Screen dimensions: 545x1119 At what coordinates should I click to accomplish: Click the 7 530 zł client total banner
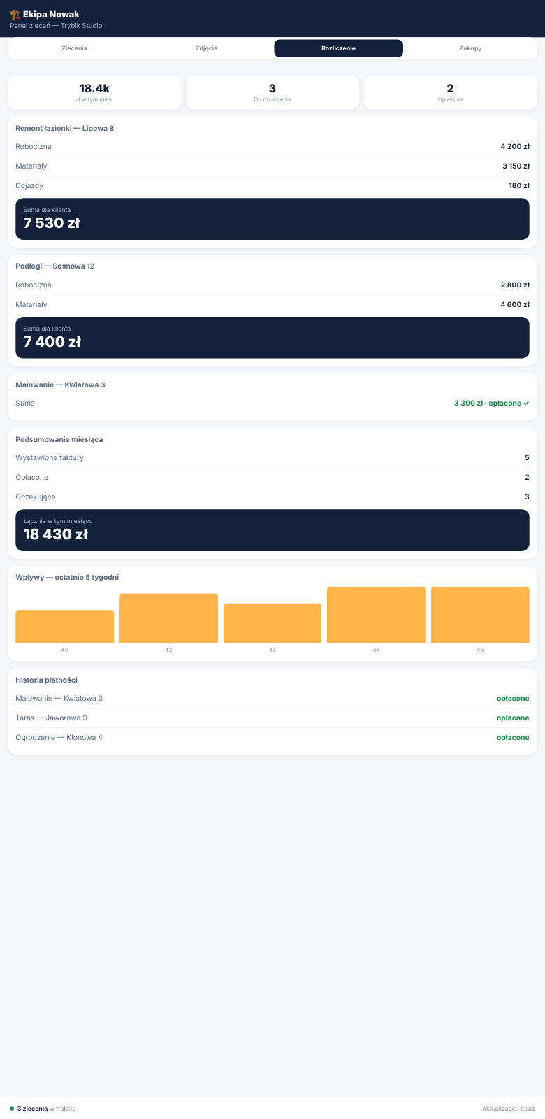pos(272,219)
